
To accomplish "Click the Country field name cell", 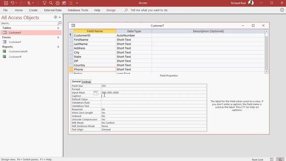I will (x=95, y=65).
